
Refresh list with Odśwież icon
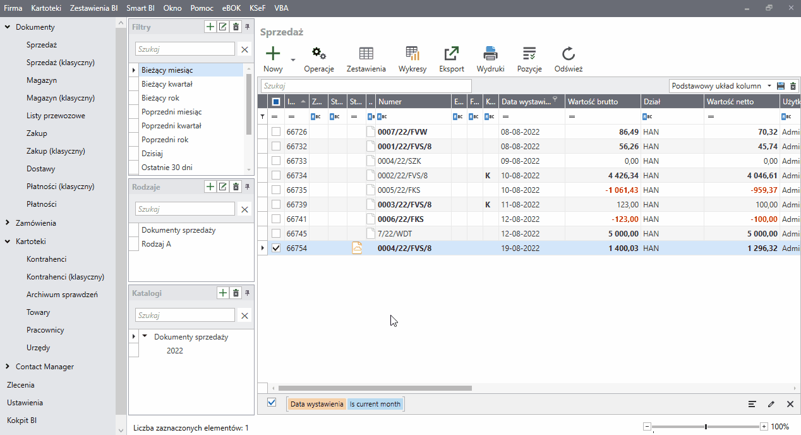(x=568, y=54)
